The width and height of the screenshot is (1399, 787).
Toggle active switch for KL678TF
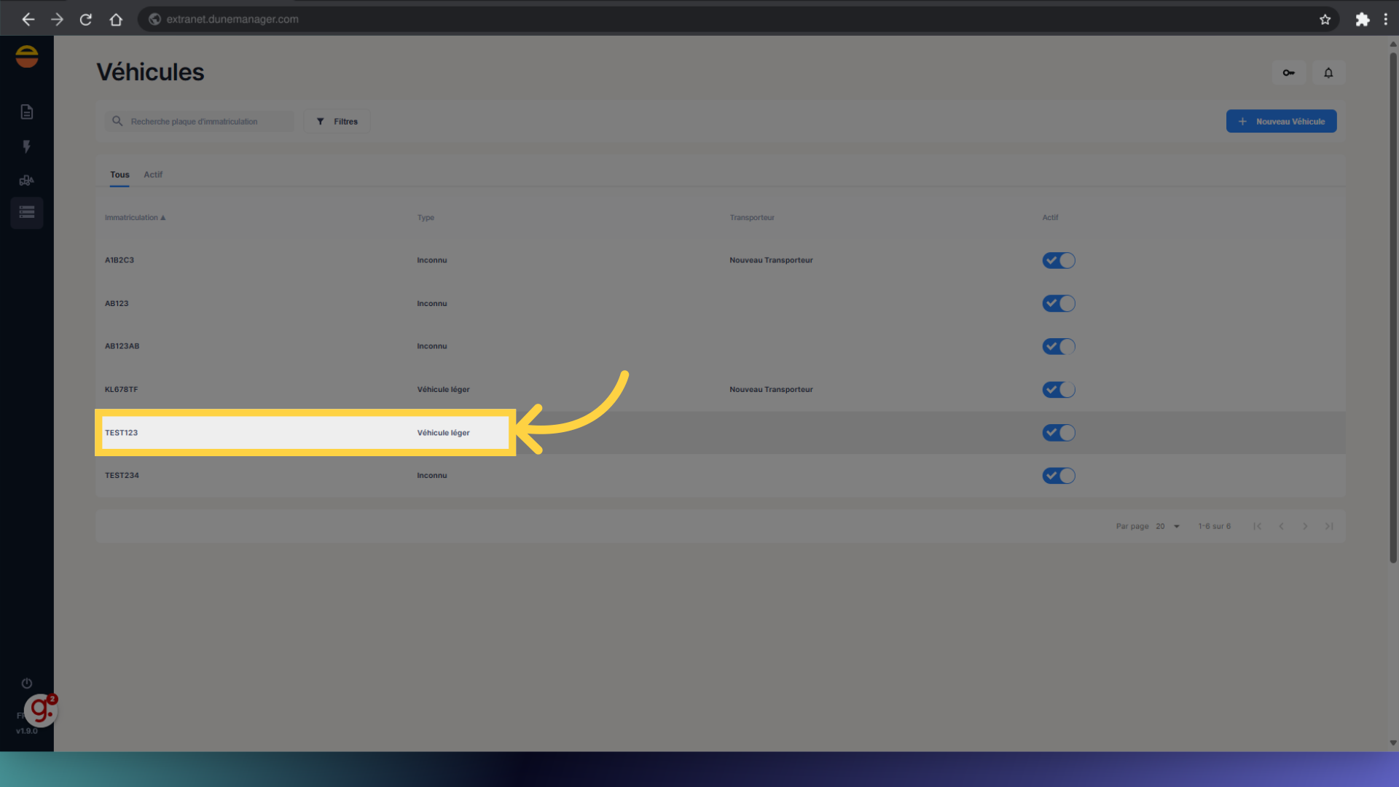pos(1058,390)
